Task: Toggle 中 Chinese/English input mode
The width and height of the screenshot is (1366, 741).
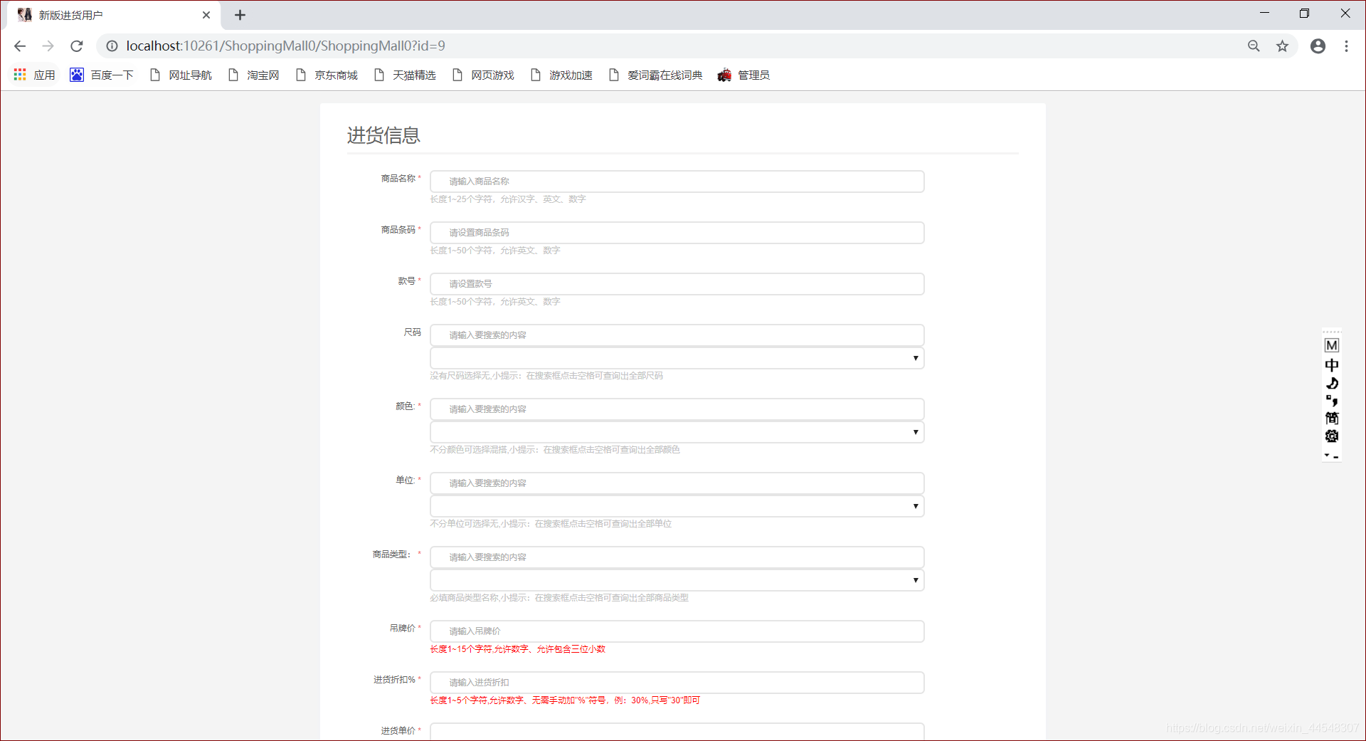Action: click(1332, 364)
